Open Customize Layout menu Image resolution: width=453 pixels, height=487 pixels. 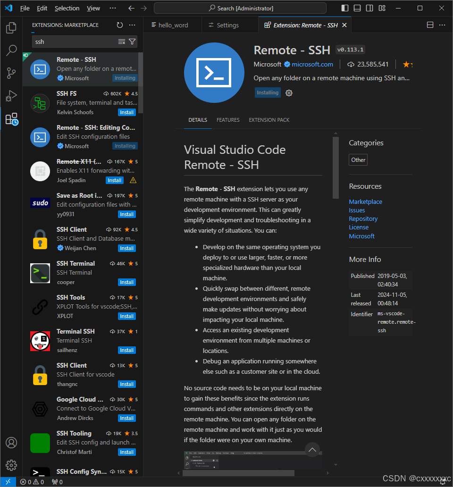[382, 8]
